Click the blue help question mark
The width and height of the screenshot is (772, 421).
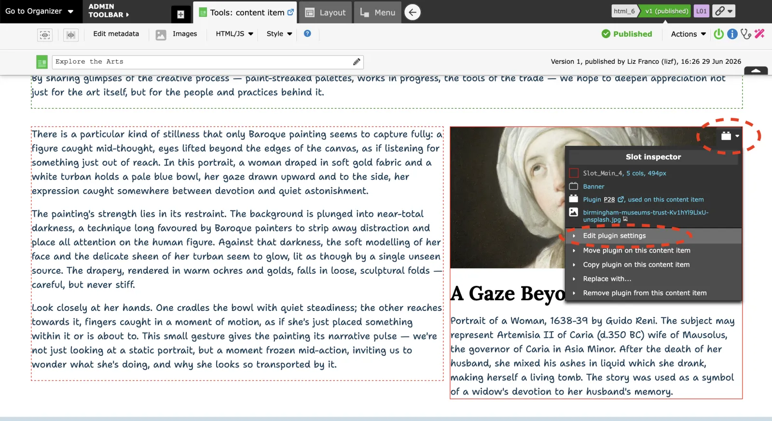[x=307, y=33]
